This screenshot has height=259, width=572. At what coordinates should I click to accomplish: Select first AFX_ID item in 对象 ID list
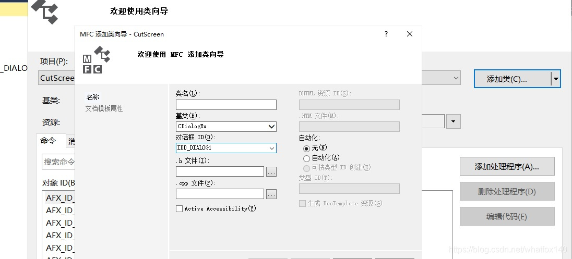(x=60, y=198)
